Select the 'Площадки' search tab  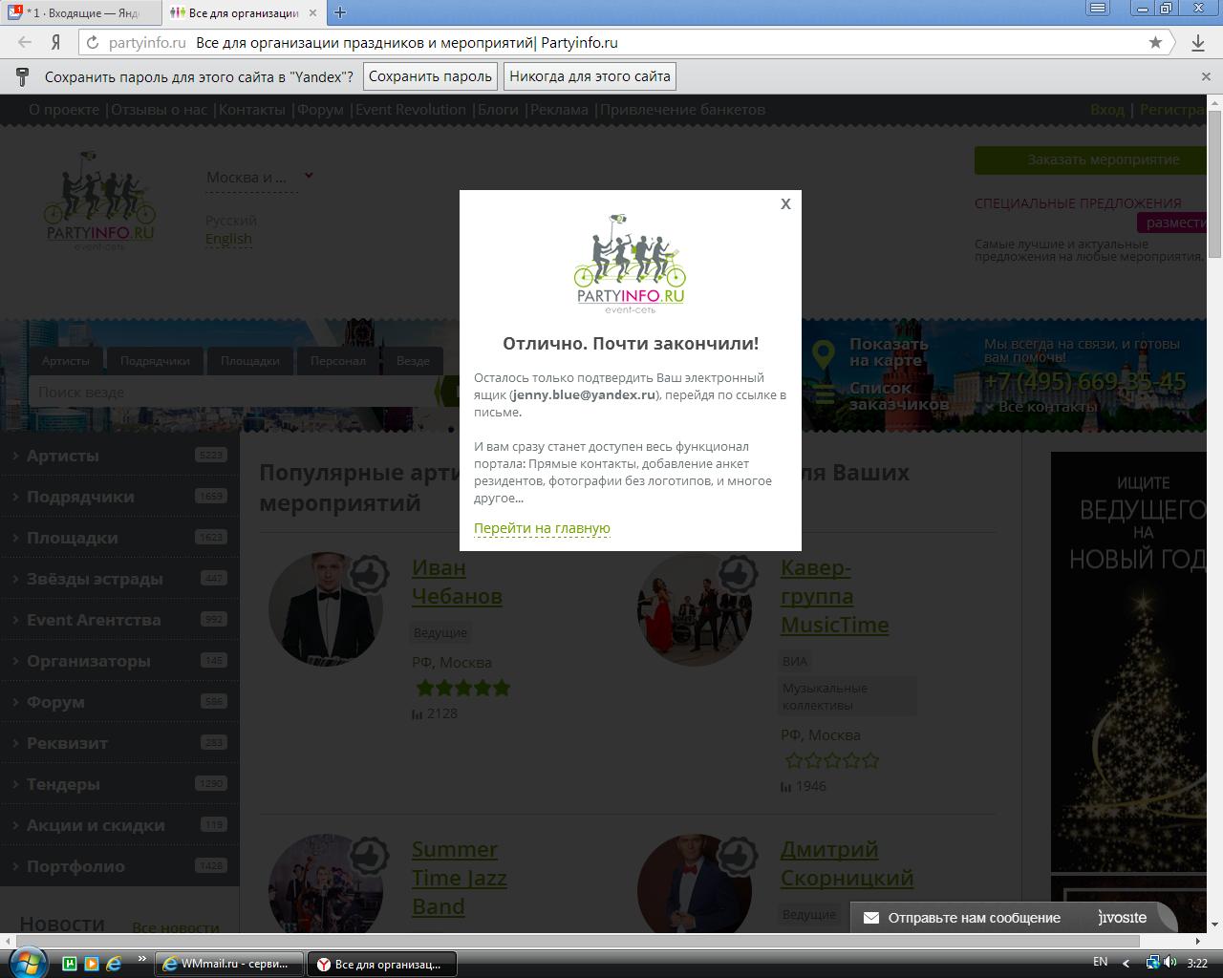[250, 361]
